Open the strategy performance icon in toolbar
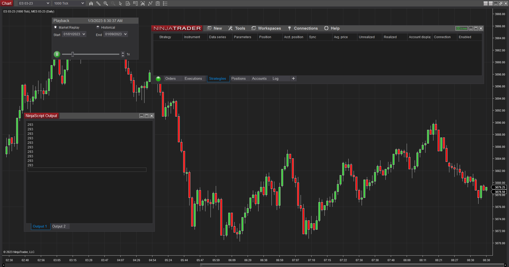 click(158, 3)
